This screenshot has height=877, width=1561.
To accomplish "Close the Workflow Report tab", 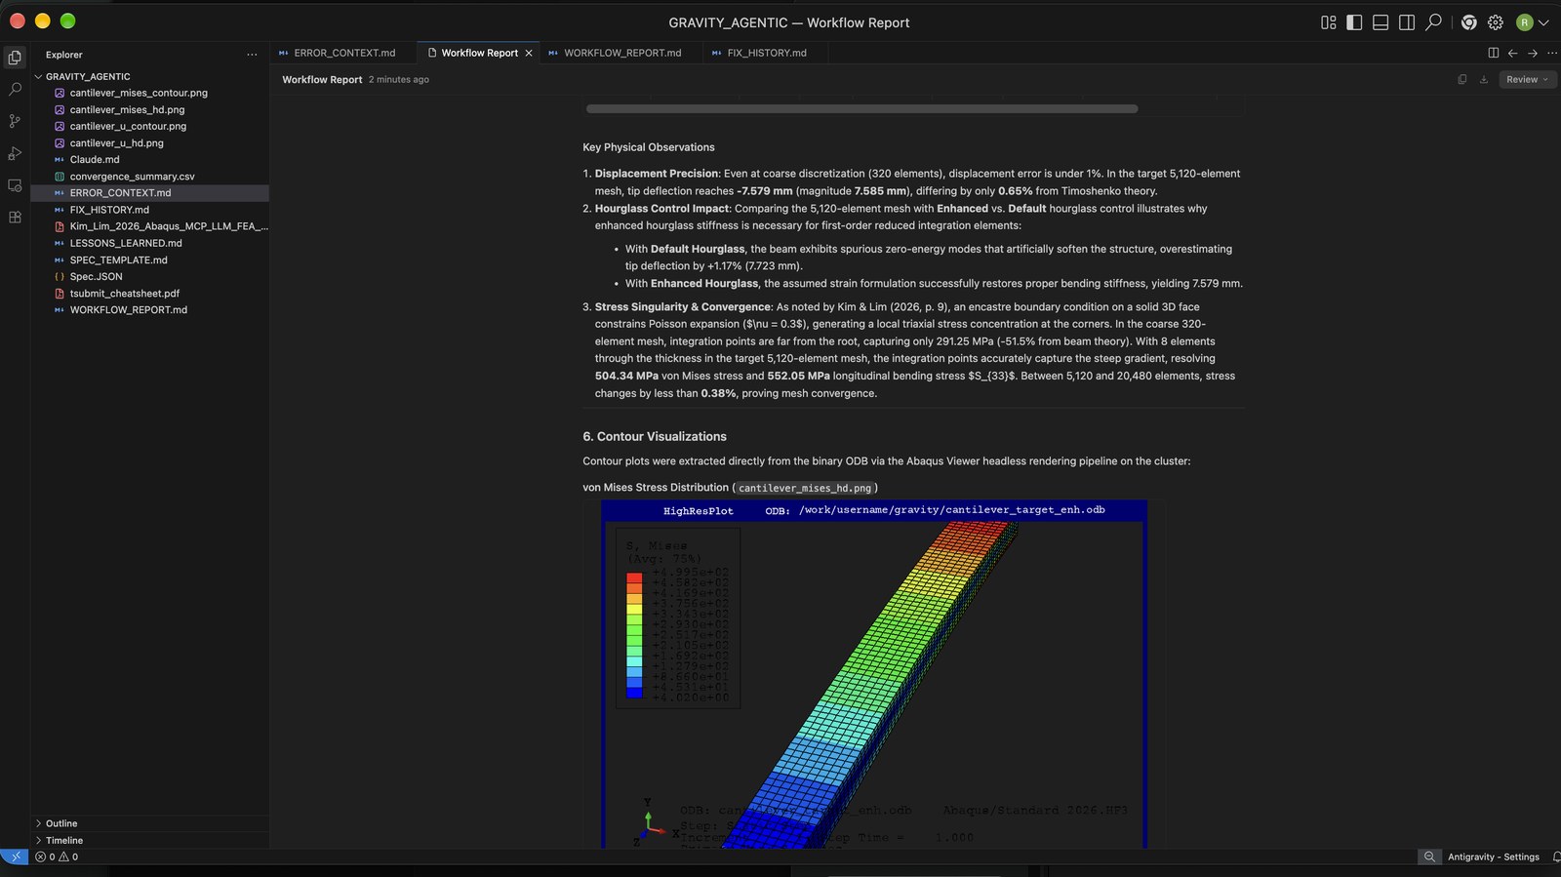I will [x=529, y=53].
